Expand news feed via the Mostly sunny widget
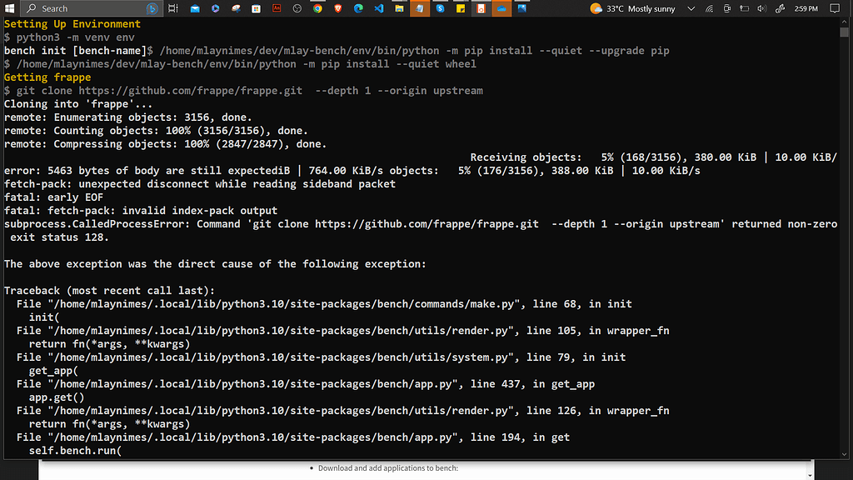This screenshot has height=480, width=853. 633,8
